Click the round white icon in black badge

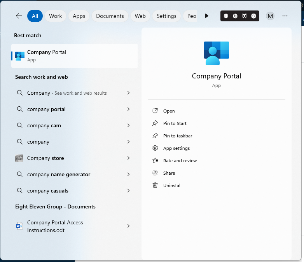tap(253, 16)
